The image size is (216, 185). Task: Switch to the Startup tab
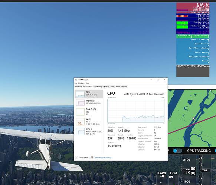click(106, 87)
